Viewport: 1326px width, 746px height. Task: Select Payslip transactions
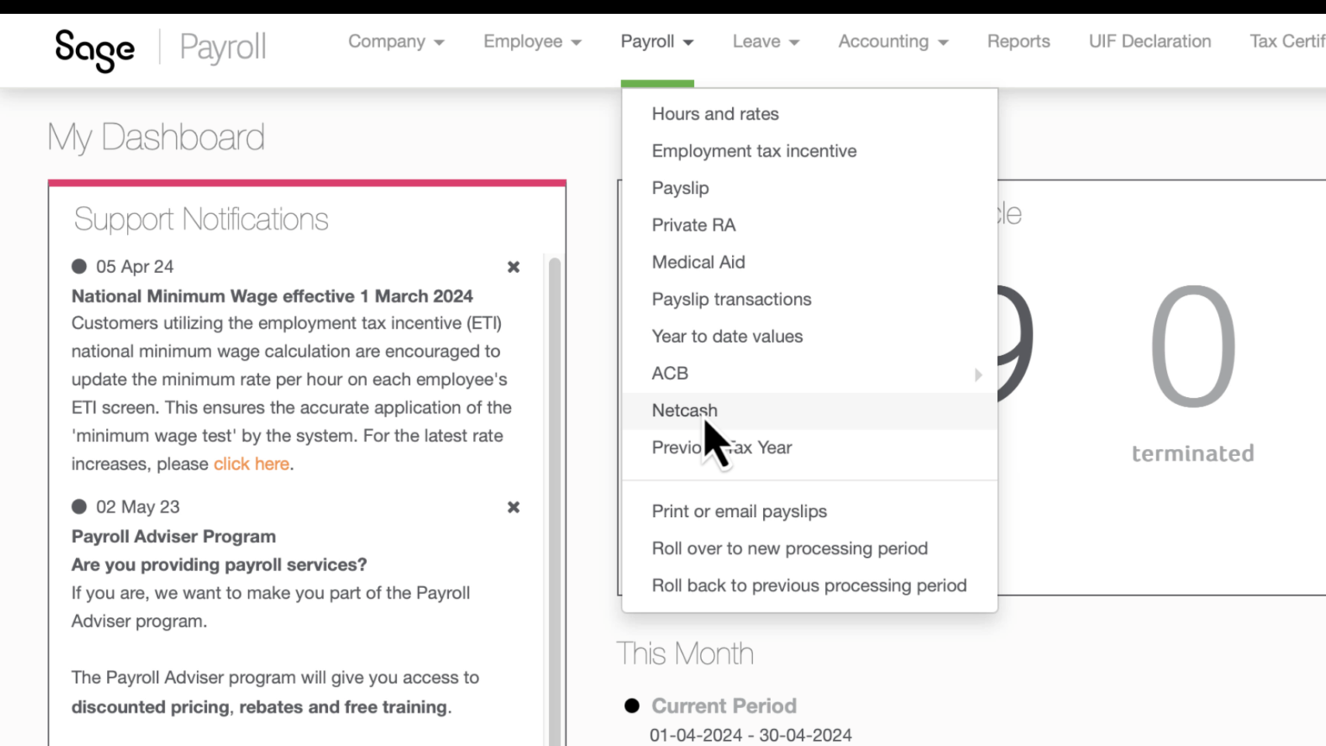[x=731, y=299]
